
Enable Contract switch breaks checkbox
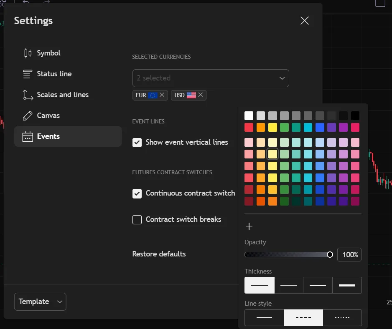pyautogui.click(x=137, y=220)
